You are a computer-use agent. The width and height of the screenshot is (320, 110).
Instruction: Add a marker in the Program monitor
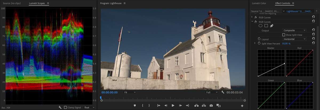pyautogui.click(x=135, y=105)
